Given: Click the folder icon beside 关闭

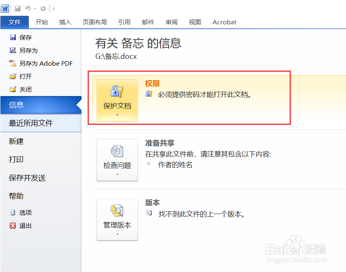Looking at the screenshot, I should [13, 89].
